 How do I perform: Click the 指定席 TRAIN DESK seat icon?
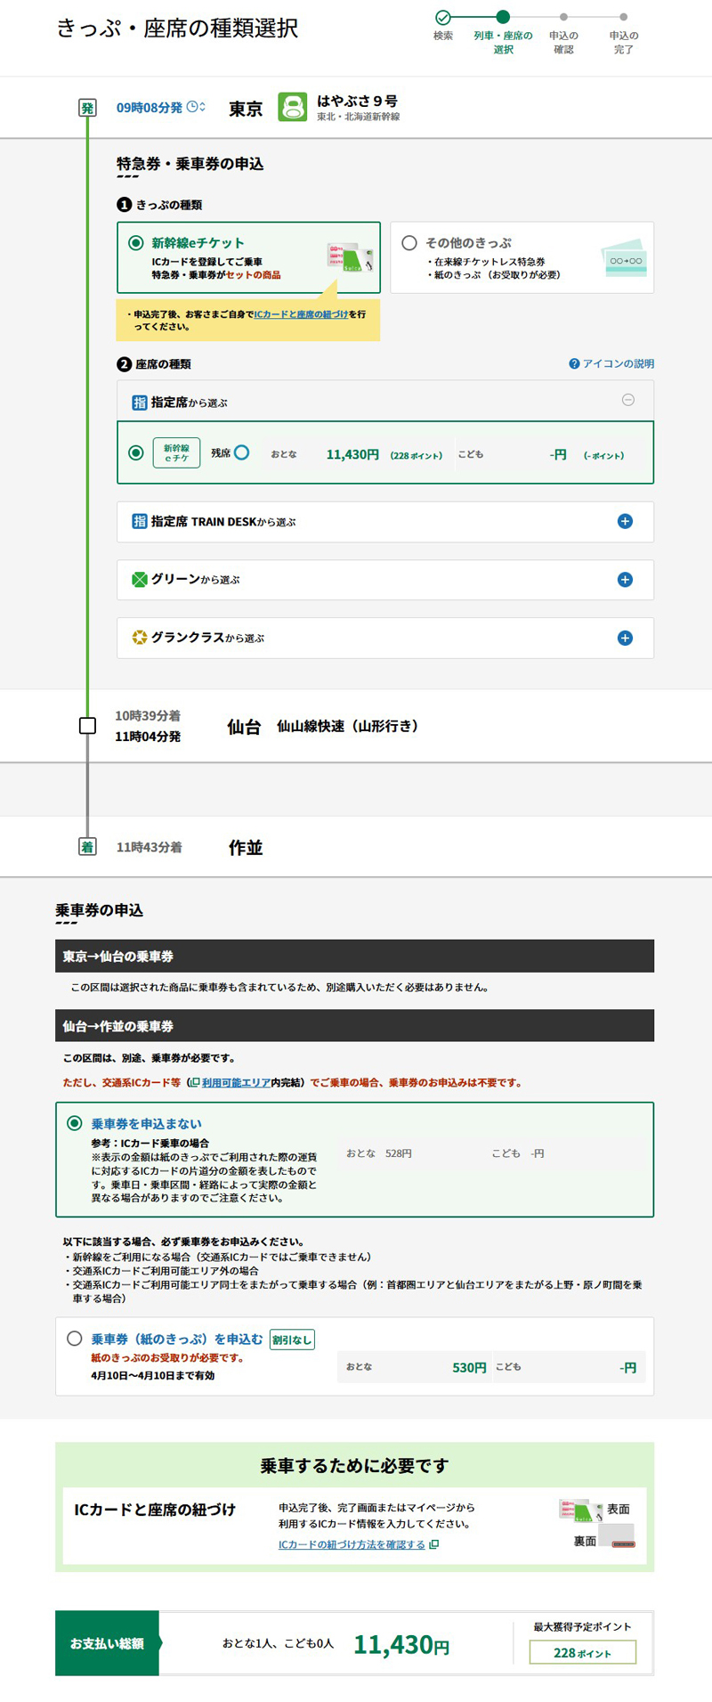[x=139, y=522]
